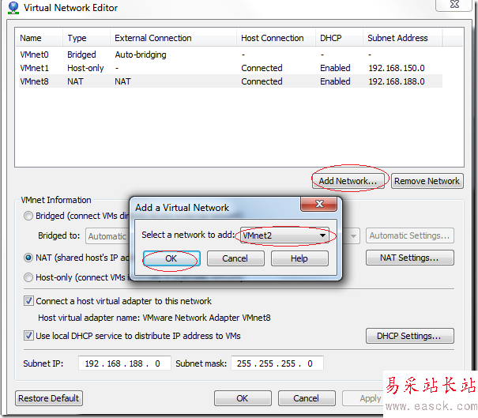Viewport: 478px width, 418px height.
Task: Click the Virtual Network Editor globe icon
Action: 13,8
